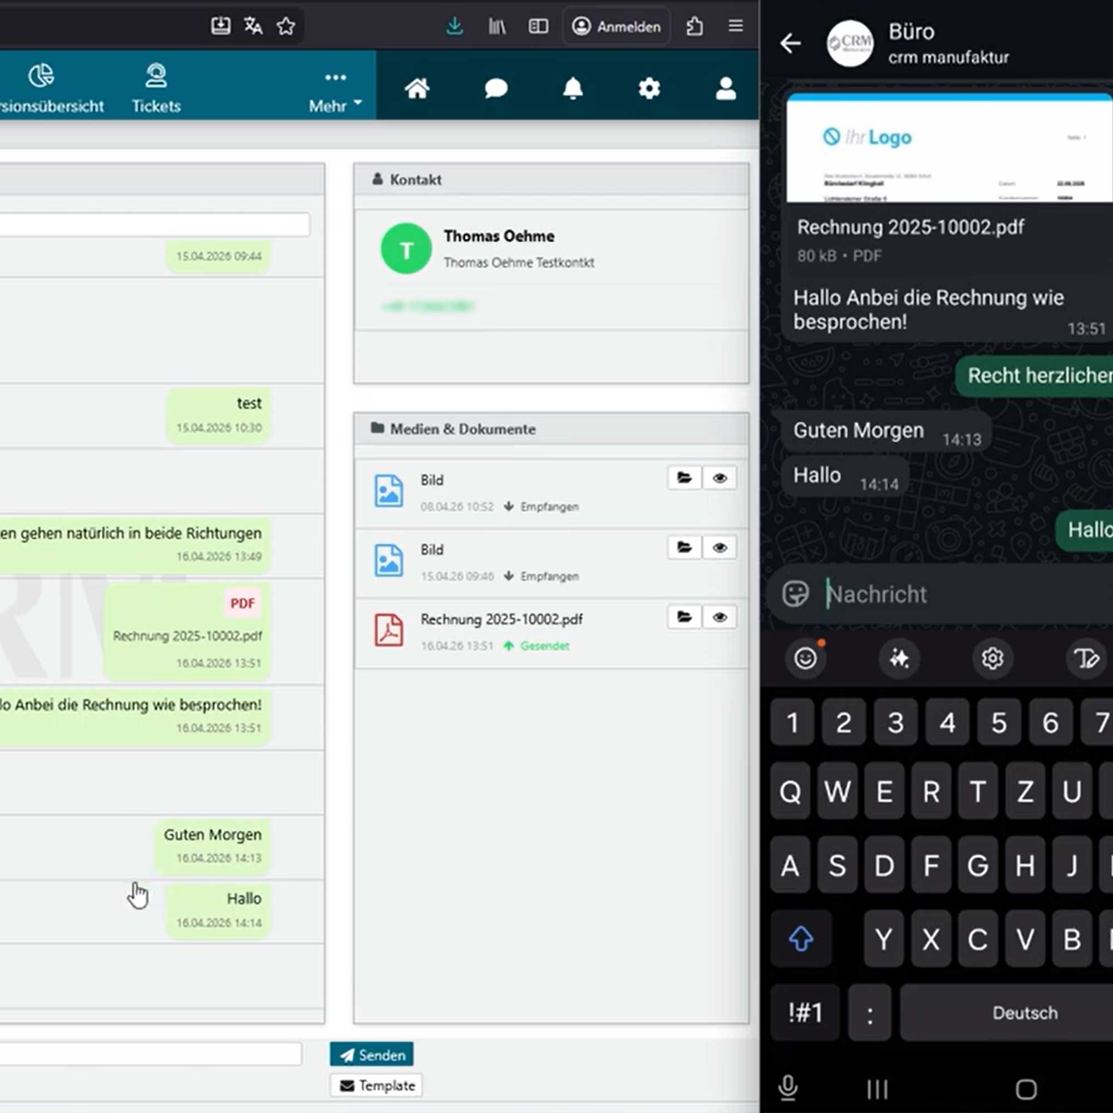Click the Template button below Senden
Viewport: 1113px width, 1113px height.
tap(376, 1085)
